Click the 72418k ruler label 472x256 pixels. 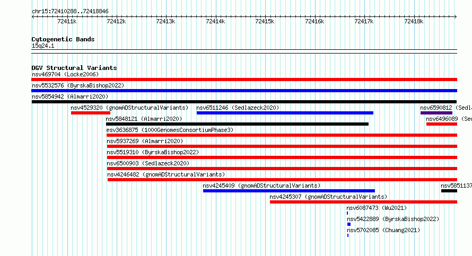414,21
